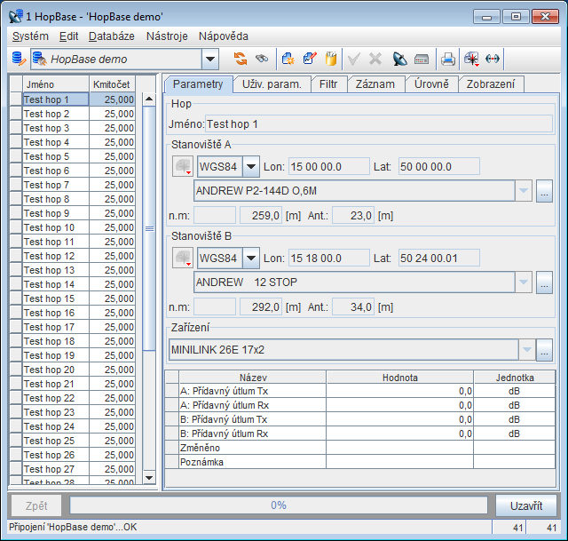Open search with the binoculars icon
The height and width of the screenshot is (541, 568).
(261, 60)
